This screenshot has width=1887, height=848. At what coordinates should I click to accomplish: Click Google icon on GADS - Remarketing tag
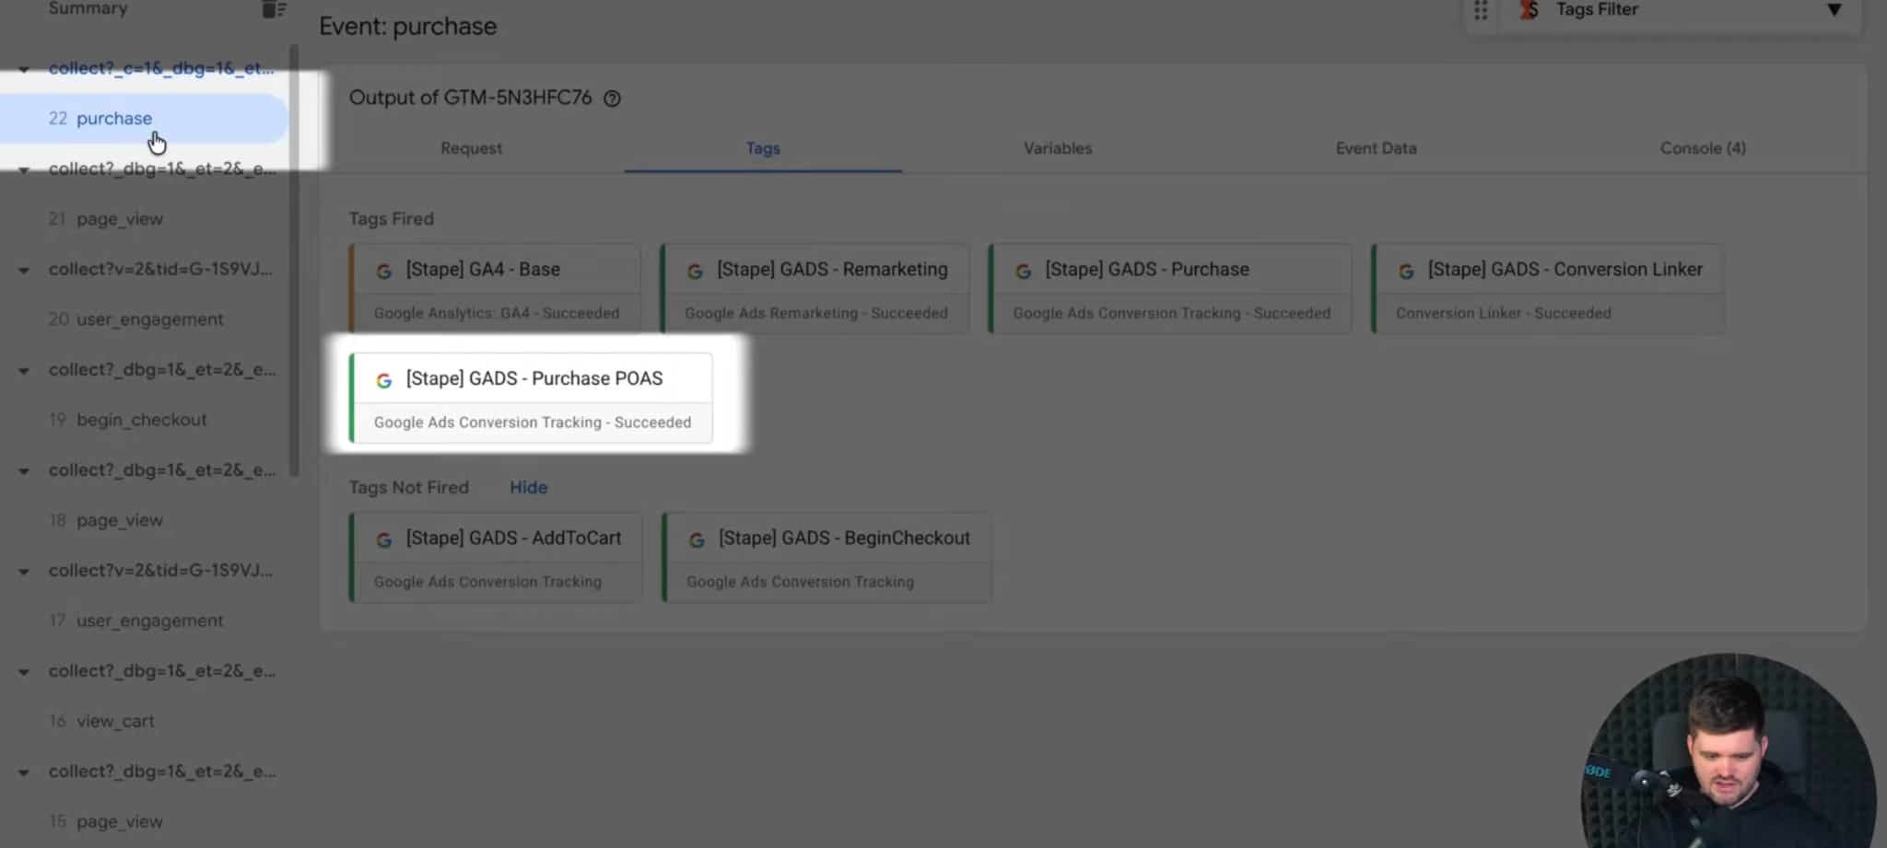695,271
